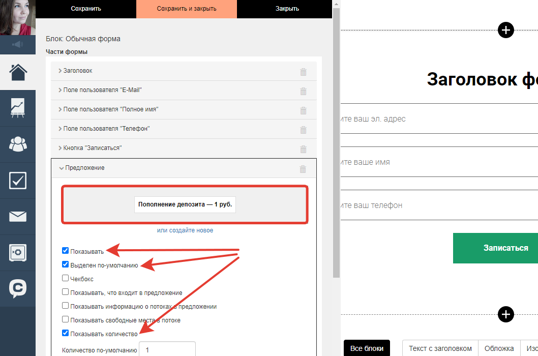Delete the Записаться button part
Viewport: 538px width, 356px height.
(x=303, y=149)
